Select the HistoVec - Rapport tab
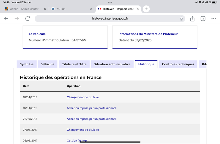 click(118, 9)
